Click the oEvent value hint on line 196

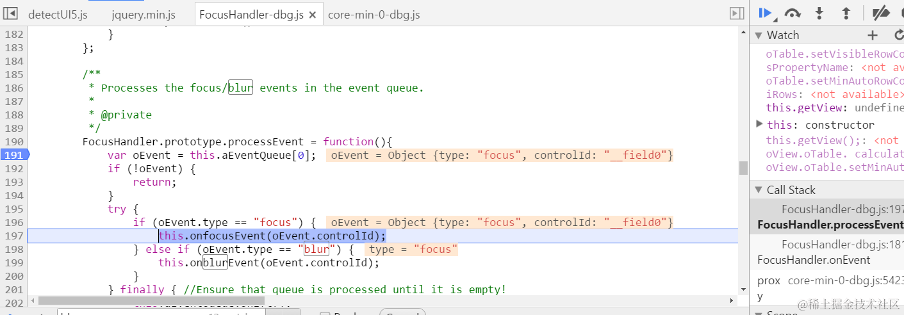click(500, 222)
